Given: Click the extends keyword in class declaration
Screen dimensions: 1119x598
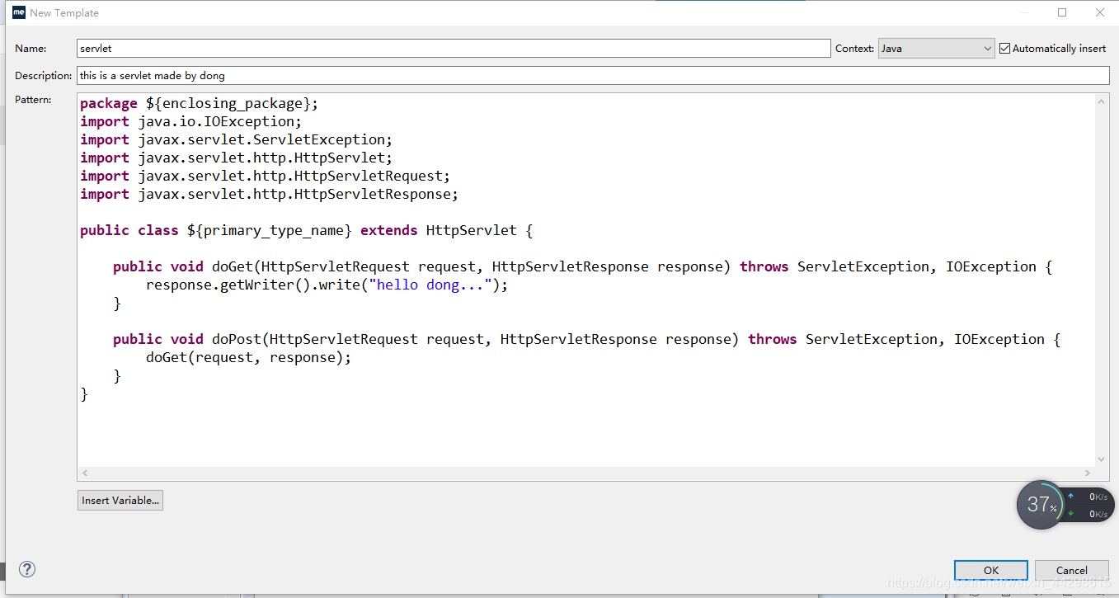Looking at the screenshot, I should (388, 231).
